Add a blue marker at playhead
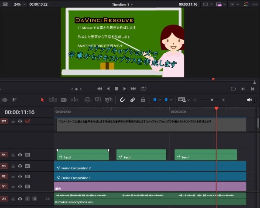260x208 pixels. 166,100
